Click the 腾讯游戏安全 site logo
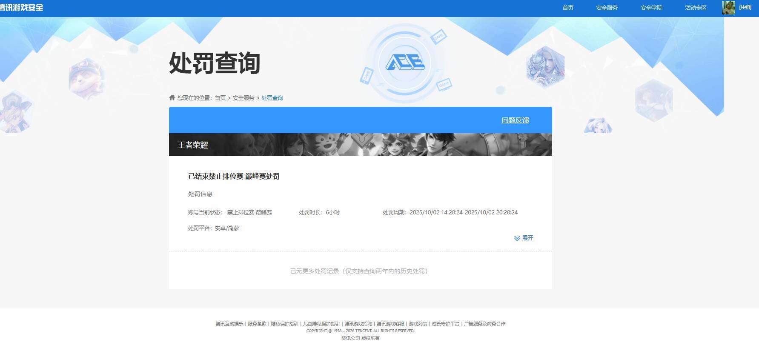 coord(21,7)
